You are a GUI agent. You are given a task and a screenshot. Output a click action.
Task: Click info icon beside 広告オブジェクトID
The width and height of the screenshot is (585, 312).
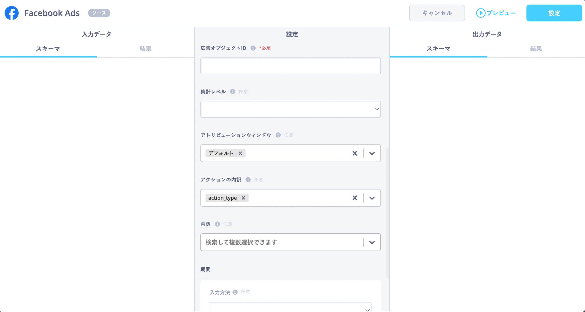point(253,48)
